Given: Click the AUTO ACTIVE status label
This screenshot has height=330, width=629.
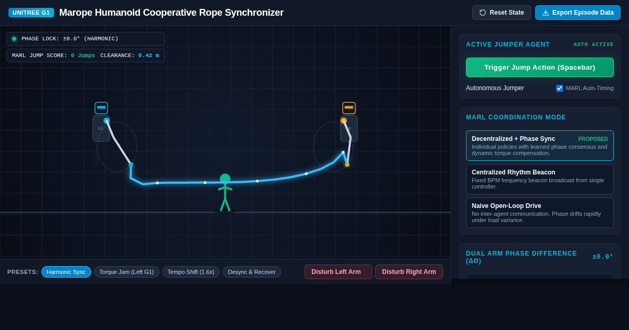Looking at the screenshot, I should (x=593, y=45).
